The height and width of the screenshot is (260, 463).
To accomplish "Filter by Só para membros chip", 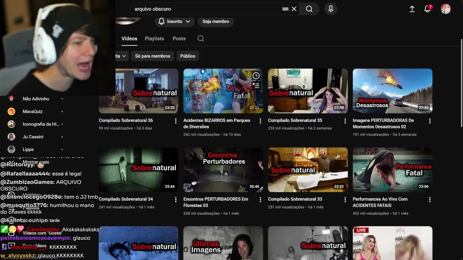I will click(x=153, y=56).
